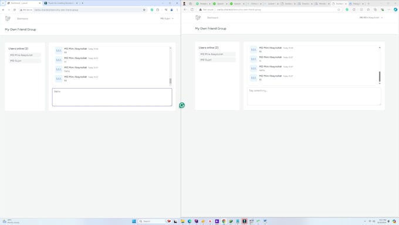Switch to the last Edge tab on the right

pos(356,4)
